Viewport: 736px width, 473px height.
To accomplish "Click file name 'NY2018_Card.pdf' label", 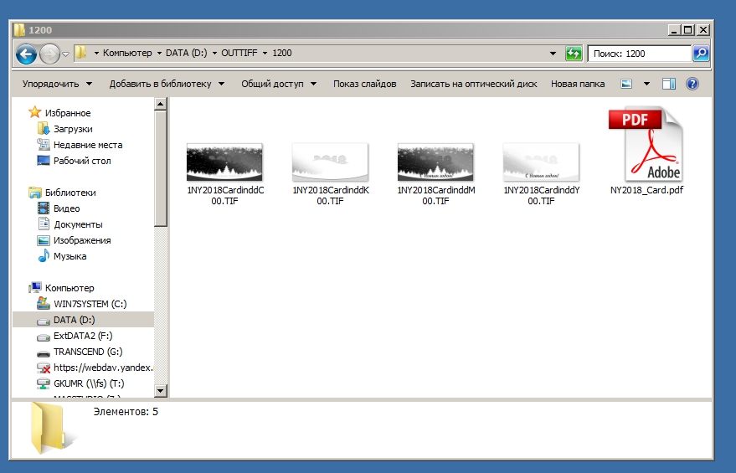I will [646, 190].
